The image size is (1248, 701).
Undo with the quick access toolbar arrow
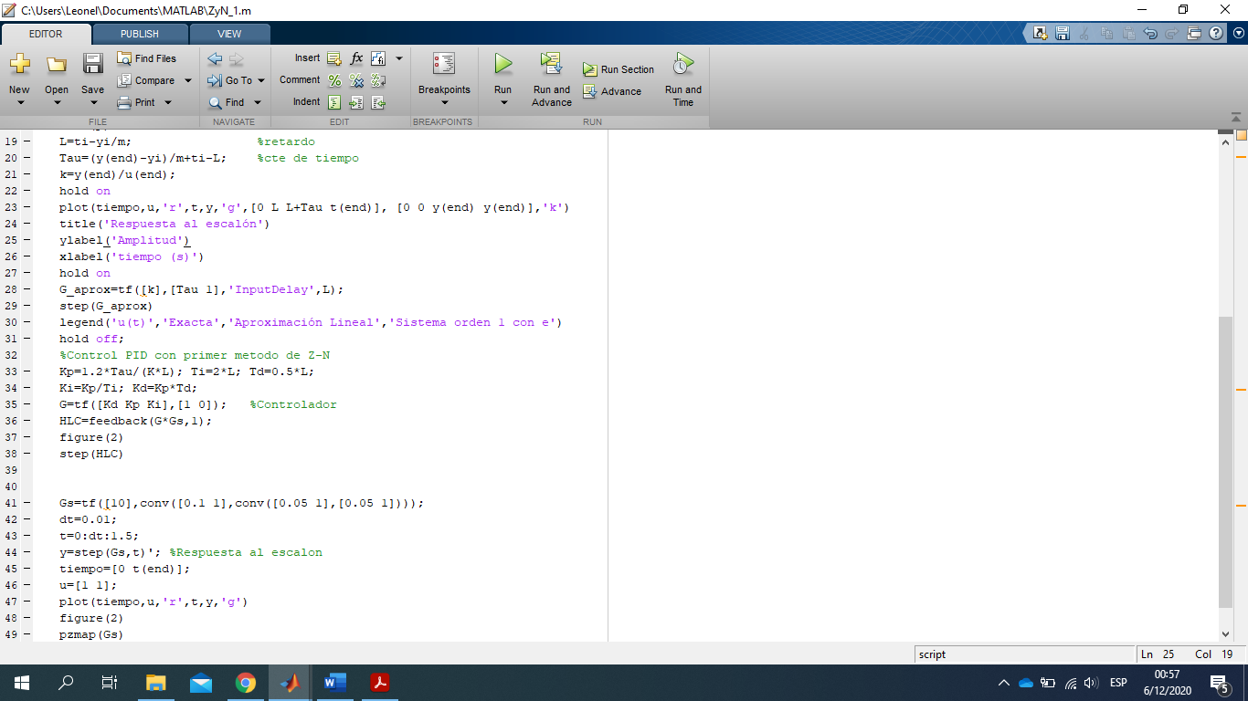click(1151, 33)
